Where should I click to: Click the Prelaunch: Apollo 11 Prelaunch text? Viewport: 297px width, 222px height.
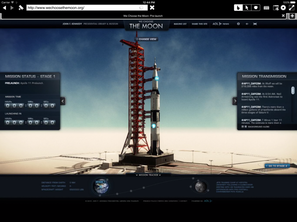pyautogui.click(x=24, y=83)
